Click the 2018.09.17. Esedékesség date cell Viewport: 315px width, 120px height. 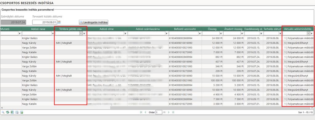253,99
